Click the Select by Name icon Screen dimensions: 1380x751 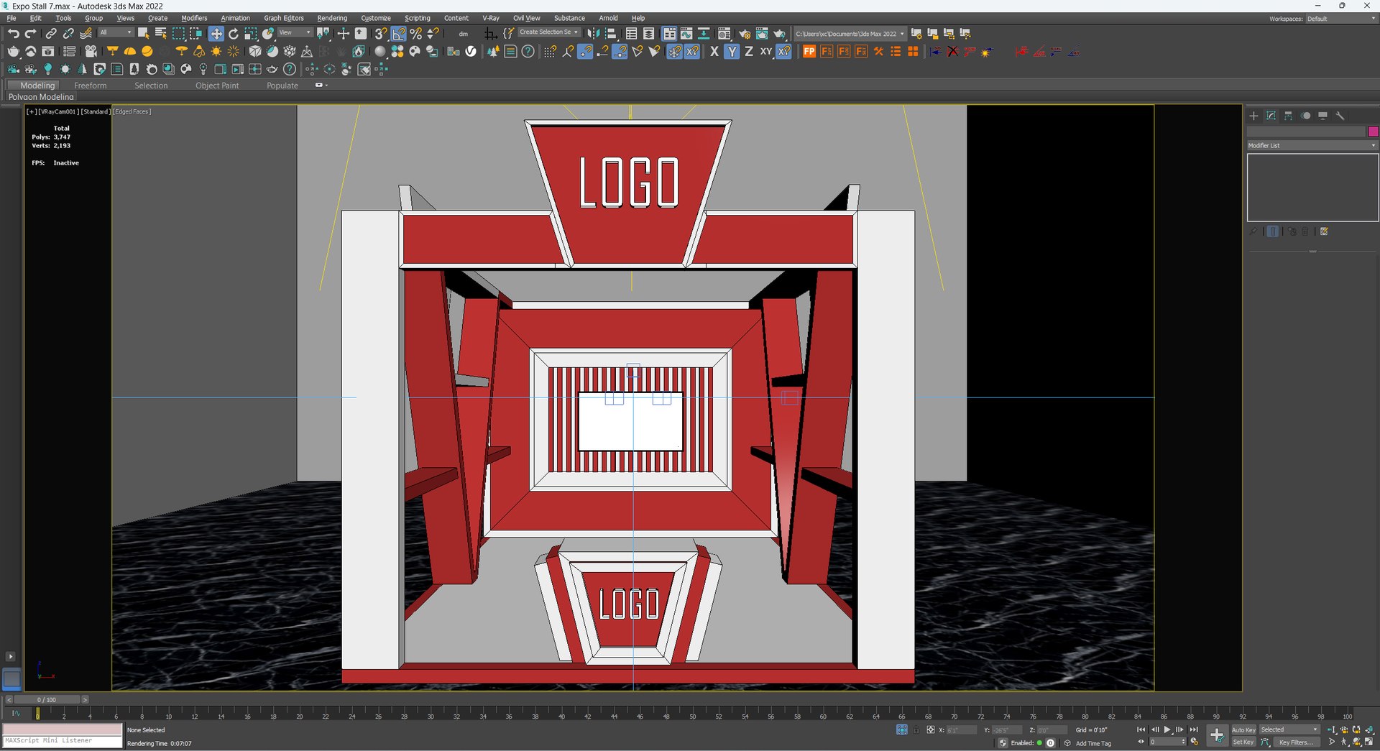tap(160, 34)
